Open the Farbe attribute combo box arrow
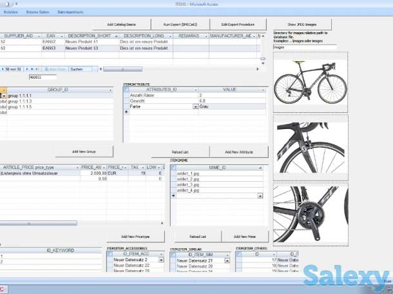 (x=195, y=106)
